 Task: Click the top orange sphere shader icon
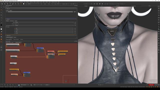tap(1, 34)
